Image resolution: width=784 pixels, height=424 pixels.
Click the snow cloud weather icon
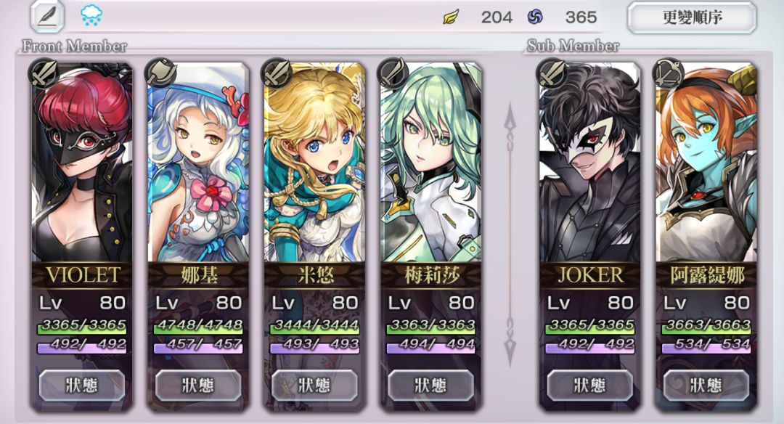point(91,15)
